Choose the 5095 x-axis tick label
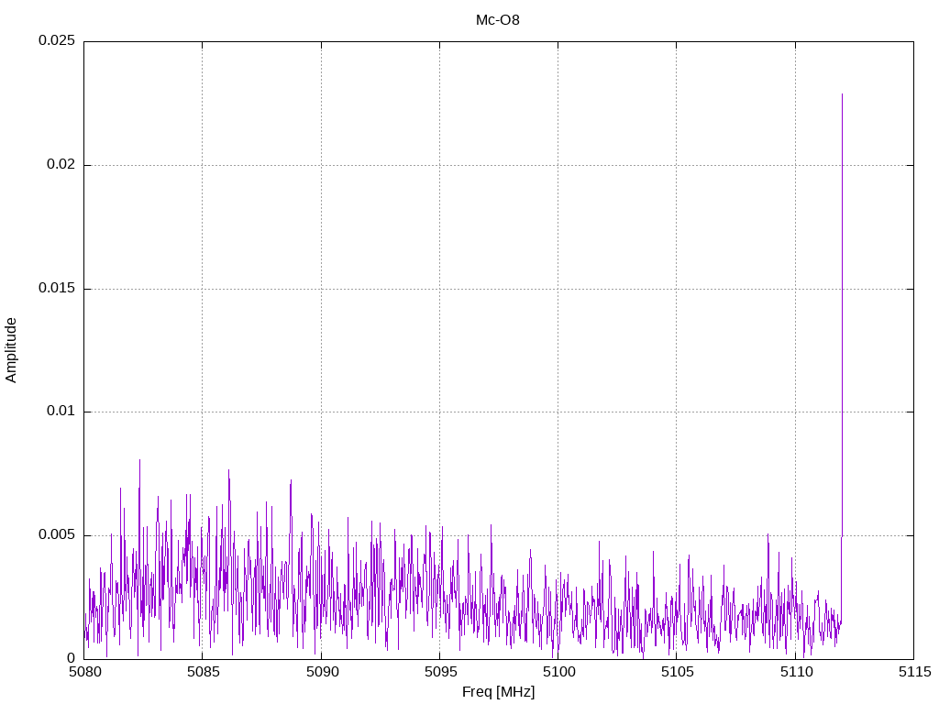This screenshot has width=939, height=704. (439, 673)
